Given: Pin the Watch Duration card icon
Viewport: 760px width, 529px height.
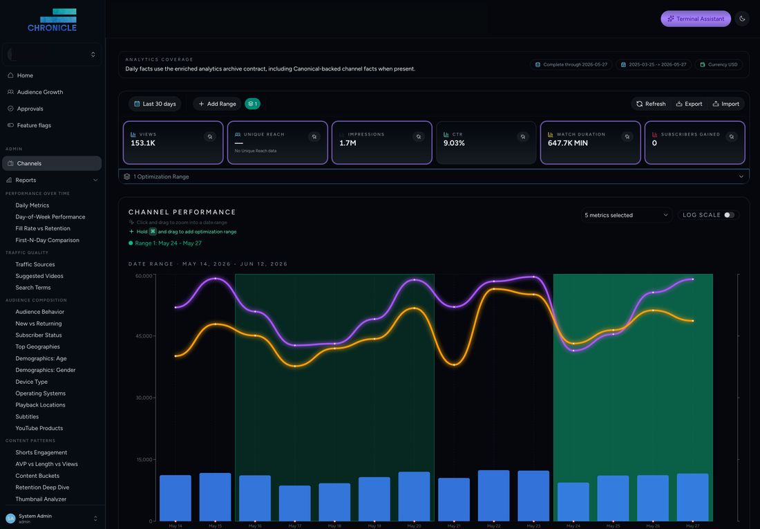Looking at the screenshot, I should (x=627, y=137).
